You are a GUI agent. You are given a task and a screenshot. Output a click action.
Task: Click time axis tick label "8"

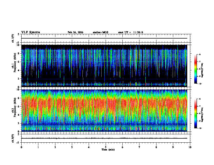click(x=156, y=147)
